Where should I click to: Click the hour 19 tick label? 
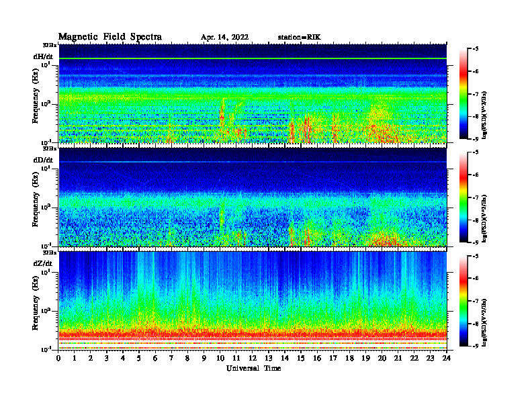pyautogui.click(x=365, y=358)
